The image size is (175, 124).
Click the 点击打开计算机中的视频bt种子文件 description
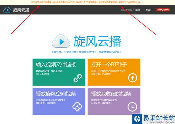tap(108, 71)
